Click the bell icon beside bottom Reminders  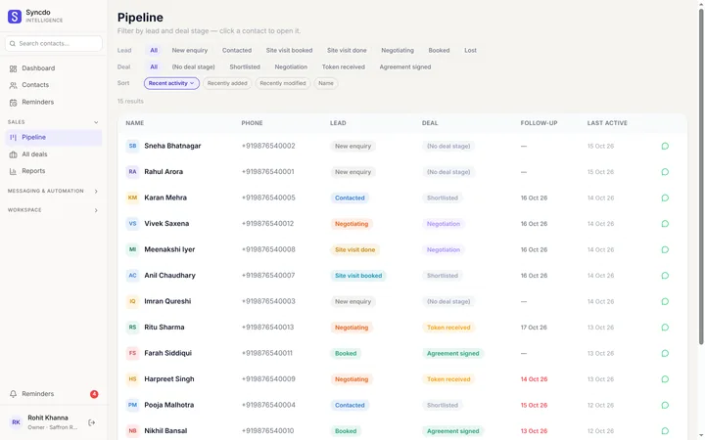(13, 394)
